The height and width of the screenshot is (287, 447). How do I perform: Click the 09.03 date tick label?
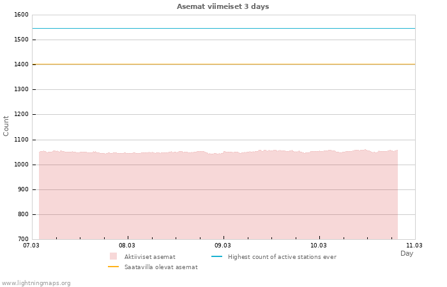223,245
